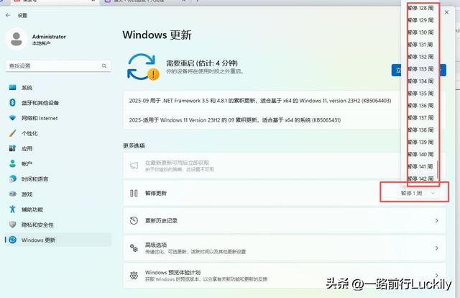Open 个性化 settings category
Viewport: 460px width, 298px height.
58,133
